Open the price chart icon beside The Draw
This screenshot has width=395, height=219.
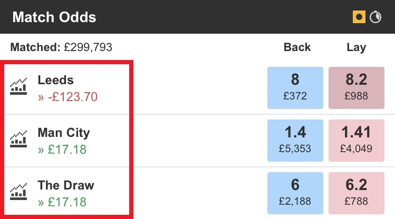click(x=18, y=192)
